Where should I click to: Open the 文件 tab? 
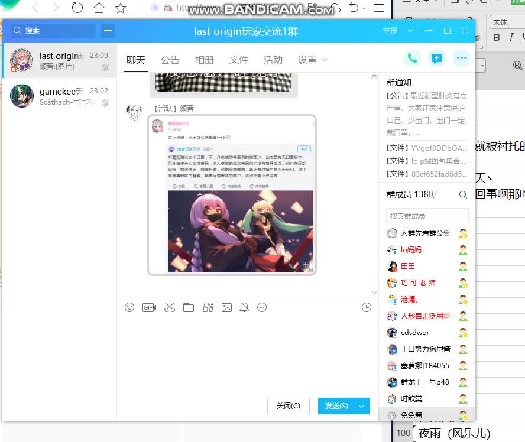[x=239, y=60]
